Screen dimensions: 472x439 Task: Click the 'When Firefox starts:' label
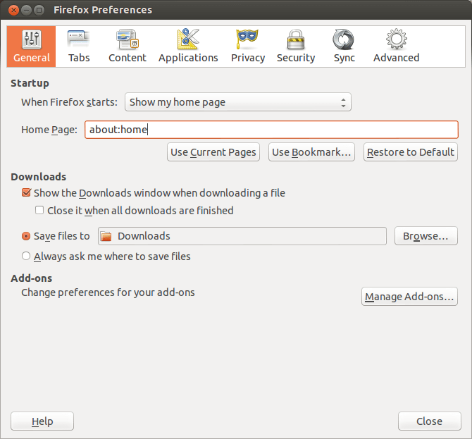69,102
